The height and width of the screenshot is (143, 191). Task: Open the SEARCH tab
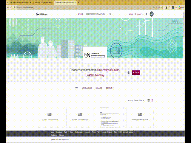109,88
